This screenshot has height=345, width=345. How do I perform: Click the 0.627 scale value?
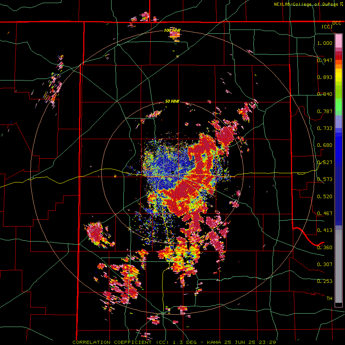[x=325, y=162]
